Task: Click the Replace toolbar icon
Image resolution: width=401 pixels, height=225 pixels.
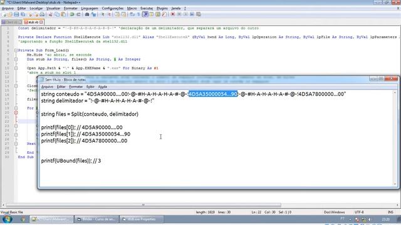Action: coord(93,14)
